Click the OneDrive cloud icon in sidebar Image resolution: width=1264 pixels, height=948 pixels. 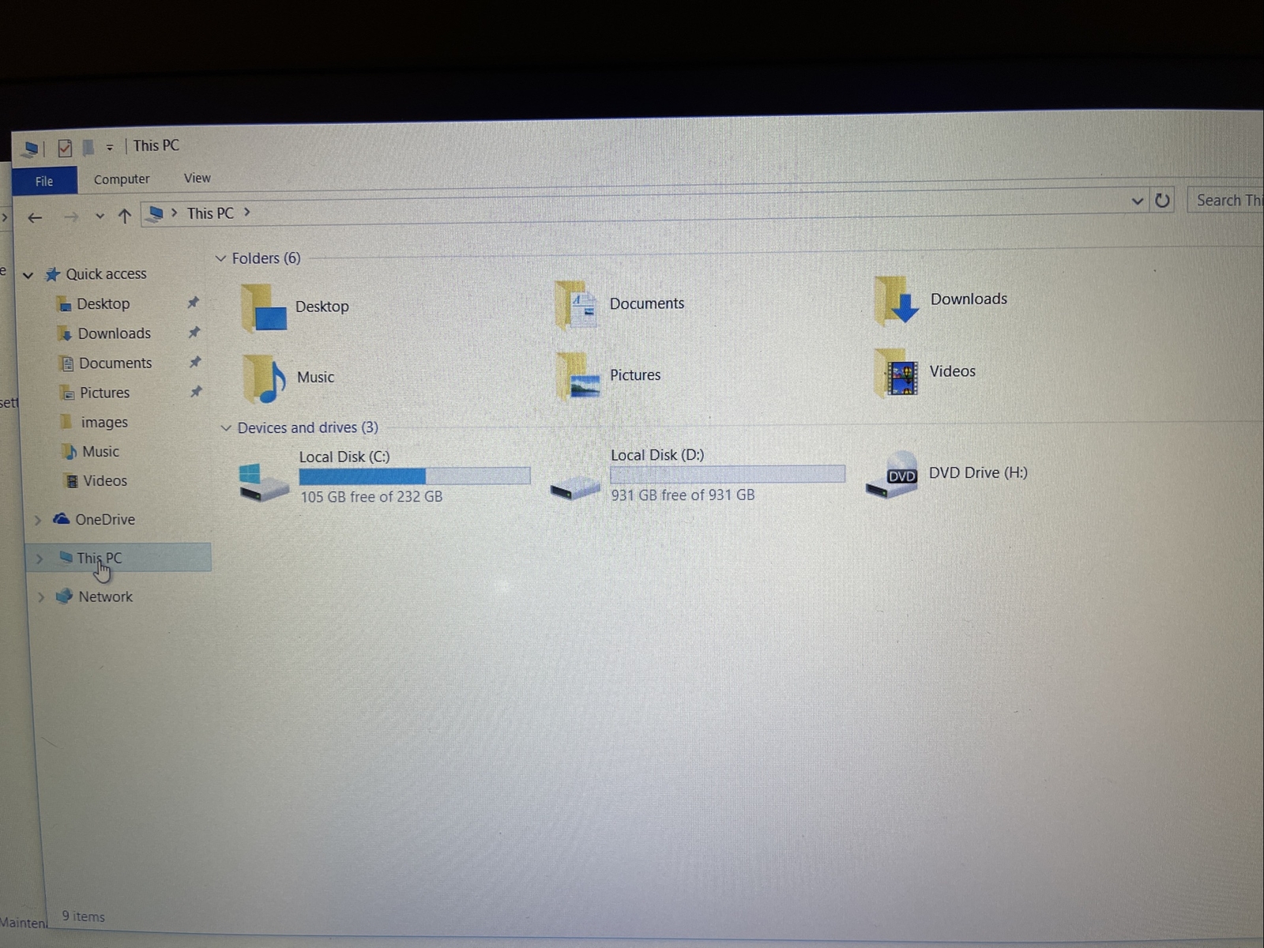click(x=61, y=519)
